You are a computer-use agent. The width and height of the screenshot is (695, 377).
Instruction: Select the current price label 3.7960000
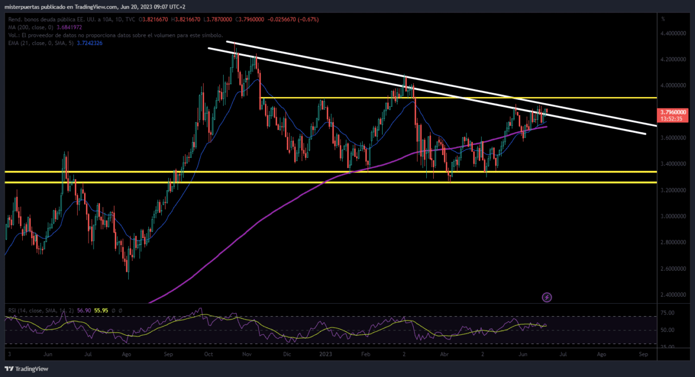pyautogui.click(x=673, y=112)
